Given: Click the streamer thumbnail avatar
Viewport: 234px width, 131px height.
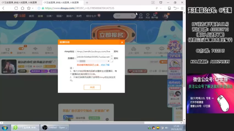Looking at the screenshot, I should [9, 66].
